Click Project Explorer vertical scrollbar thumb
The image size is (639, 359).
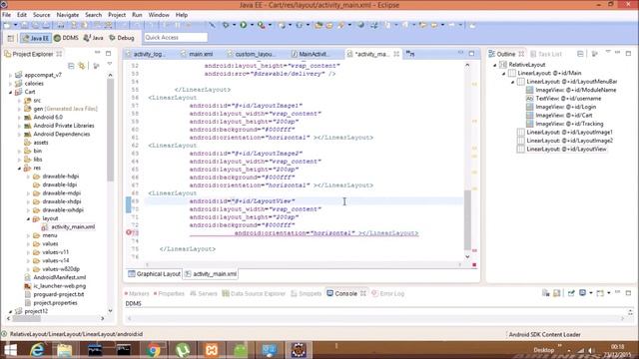point(110,131)
